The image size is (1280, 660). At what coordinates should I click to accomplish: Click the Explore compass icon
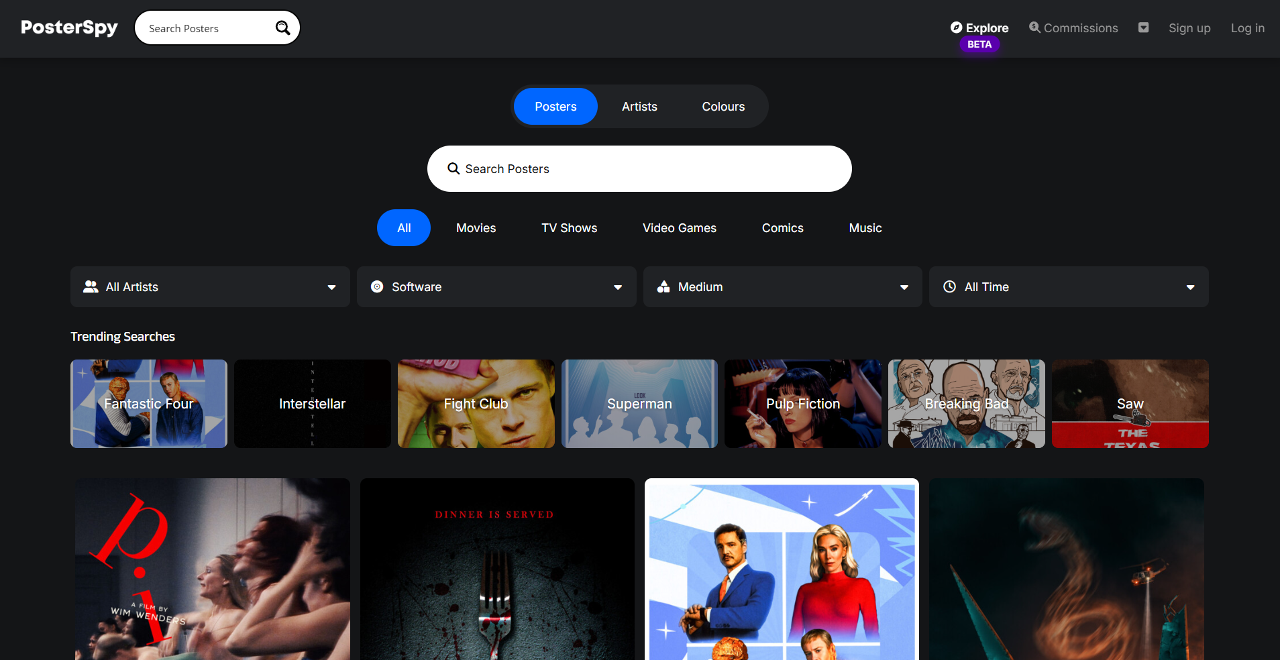(957, 27)
